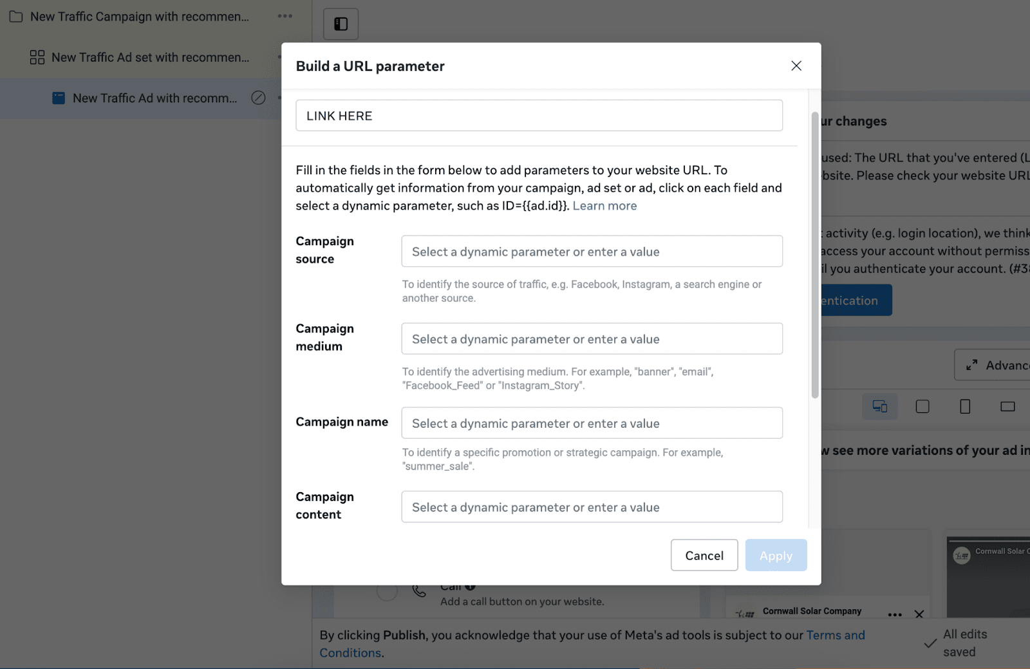Open campaign folder icon in sidebar
The width and height of the screenshot is (1030, 669).
[16, 17]
